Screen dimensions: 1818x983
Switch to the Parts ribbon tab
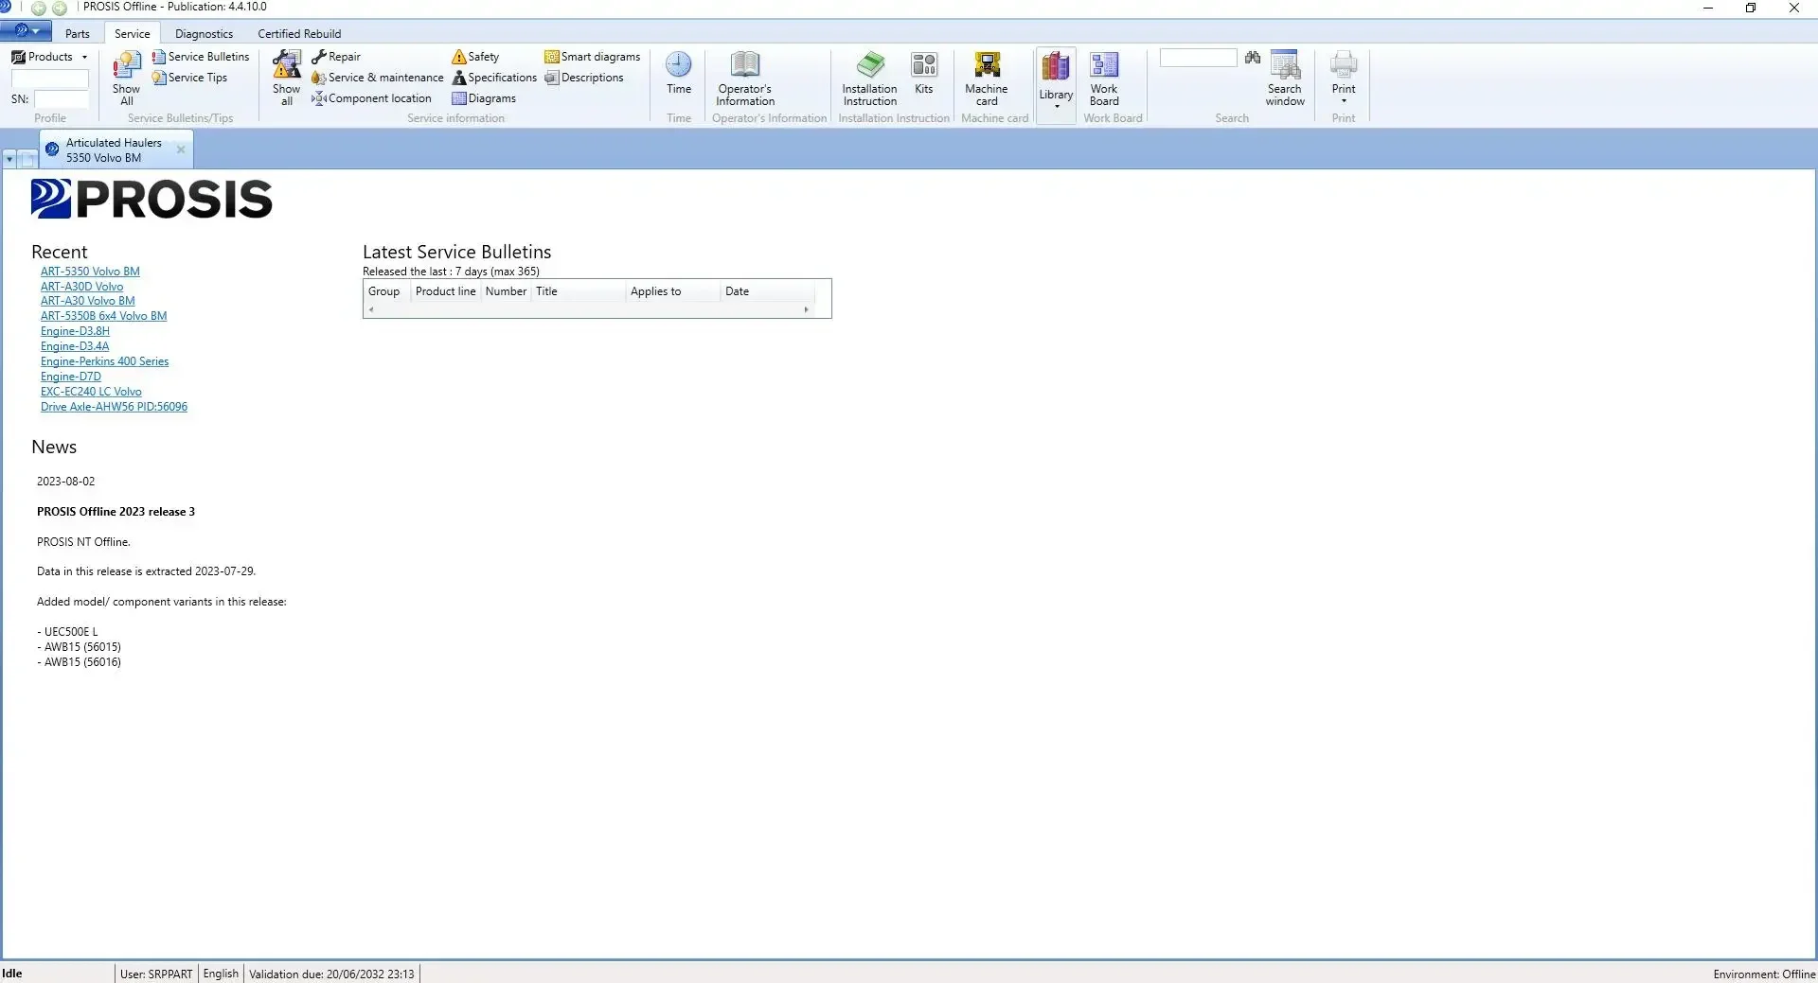tap(78, 33)
